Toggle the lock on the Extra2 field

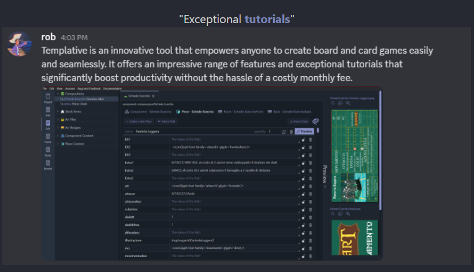(x=303, y=171)
